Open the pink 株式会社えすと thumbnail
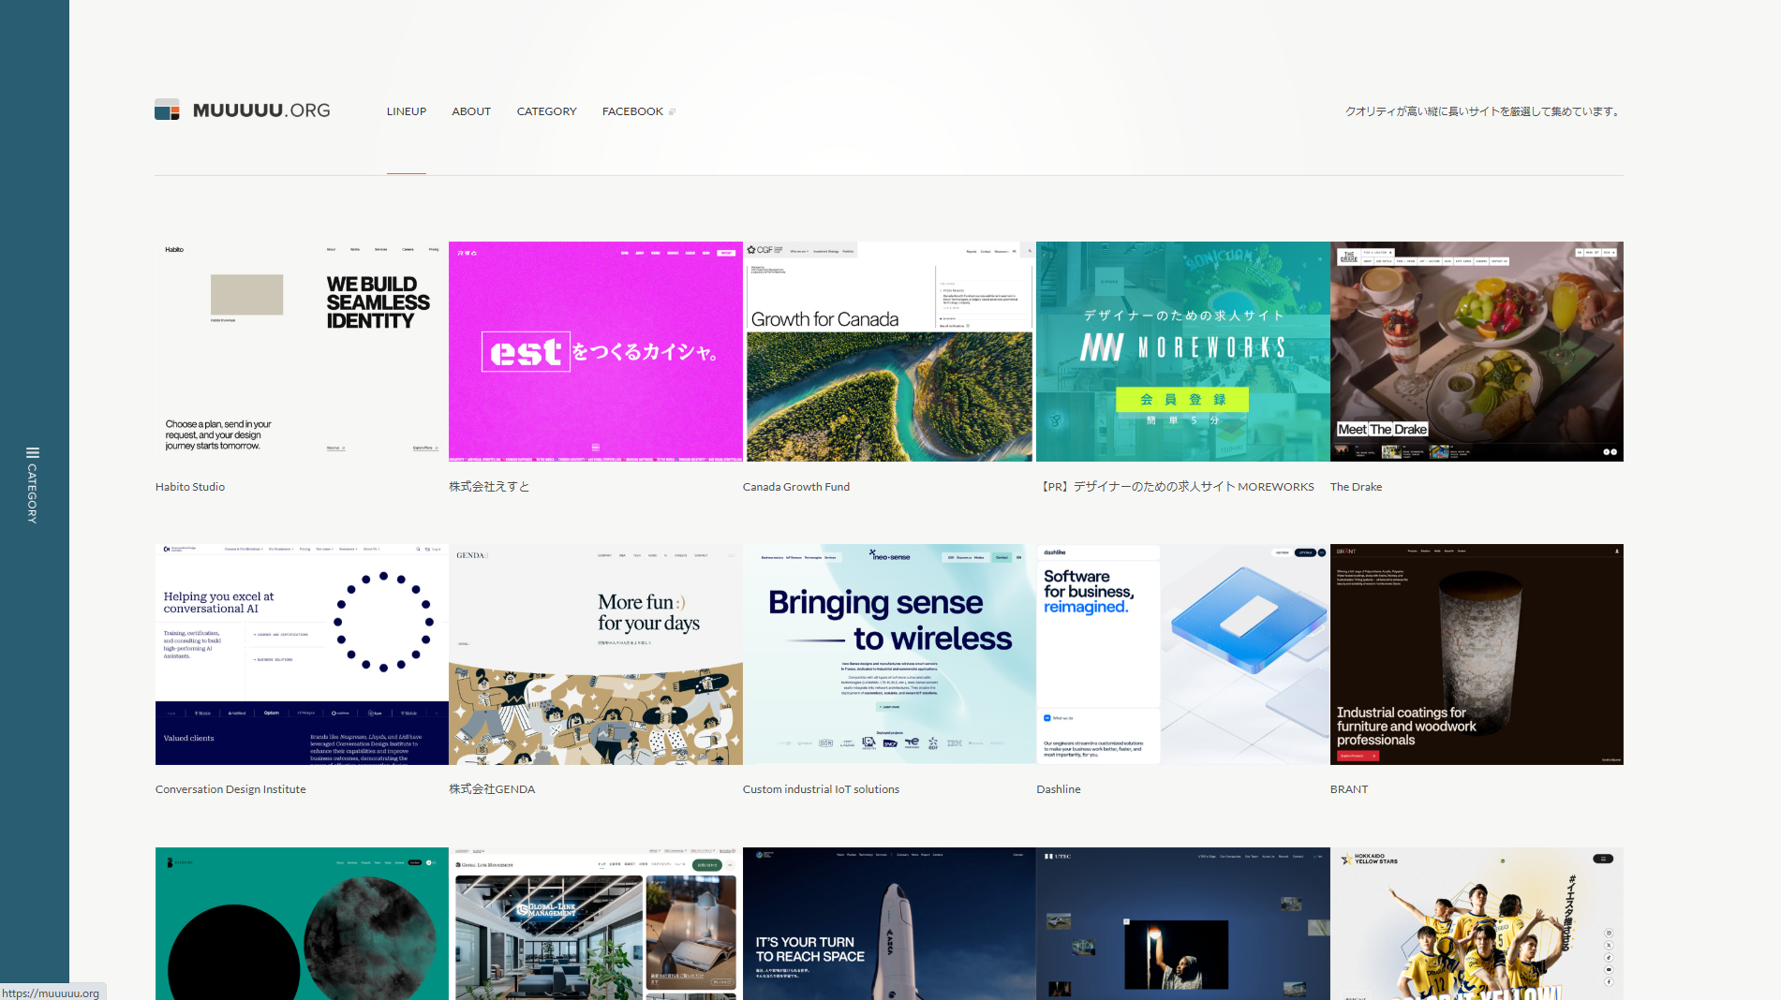This screenshot has height=1000, width=1781. [x=596, y=351]
